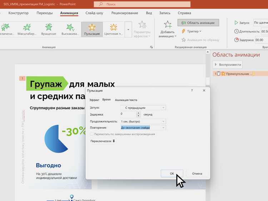The height and width of the screenshot is (201, 268).
Task: Click the ribbon Задержка clock icon
Action: (237, 40)
